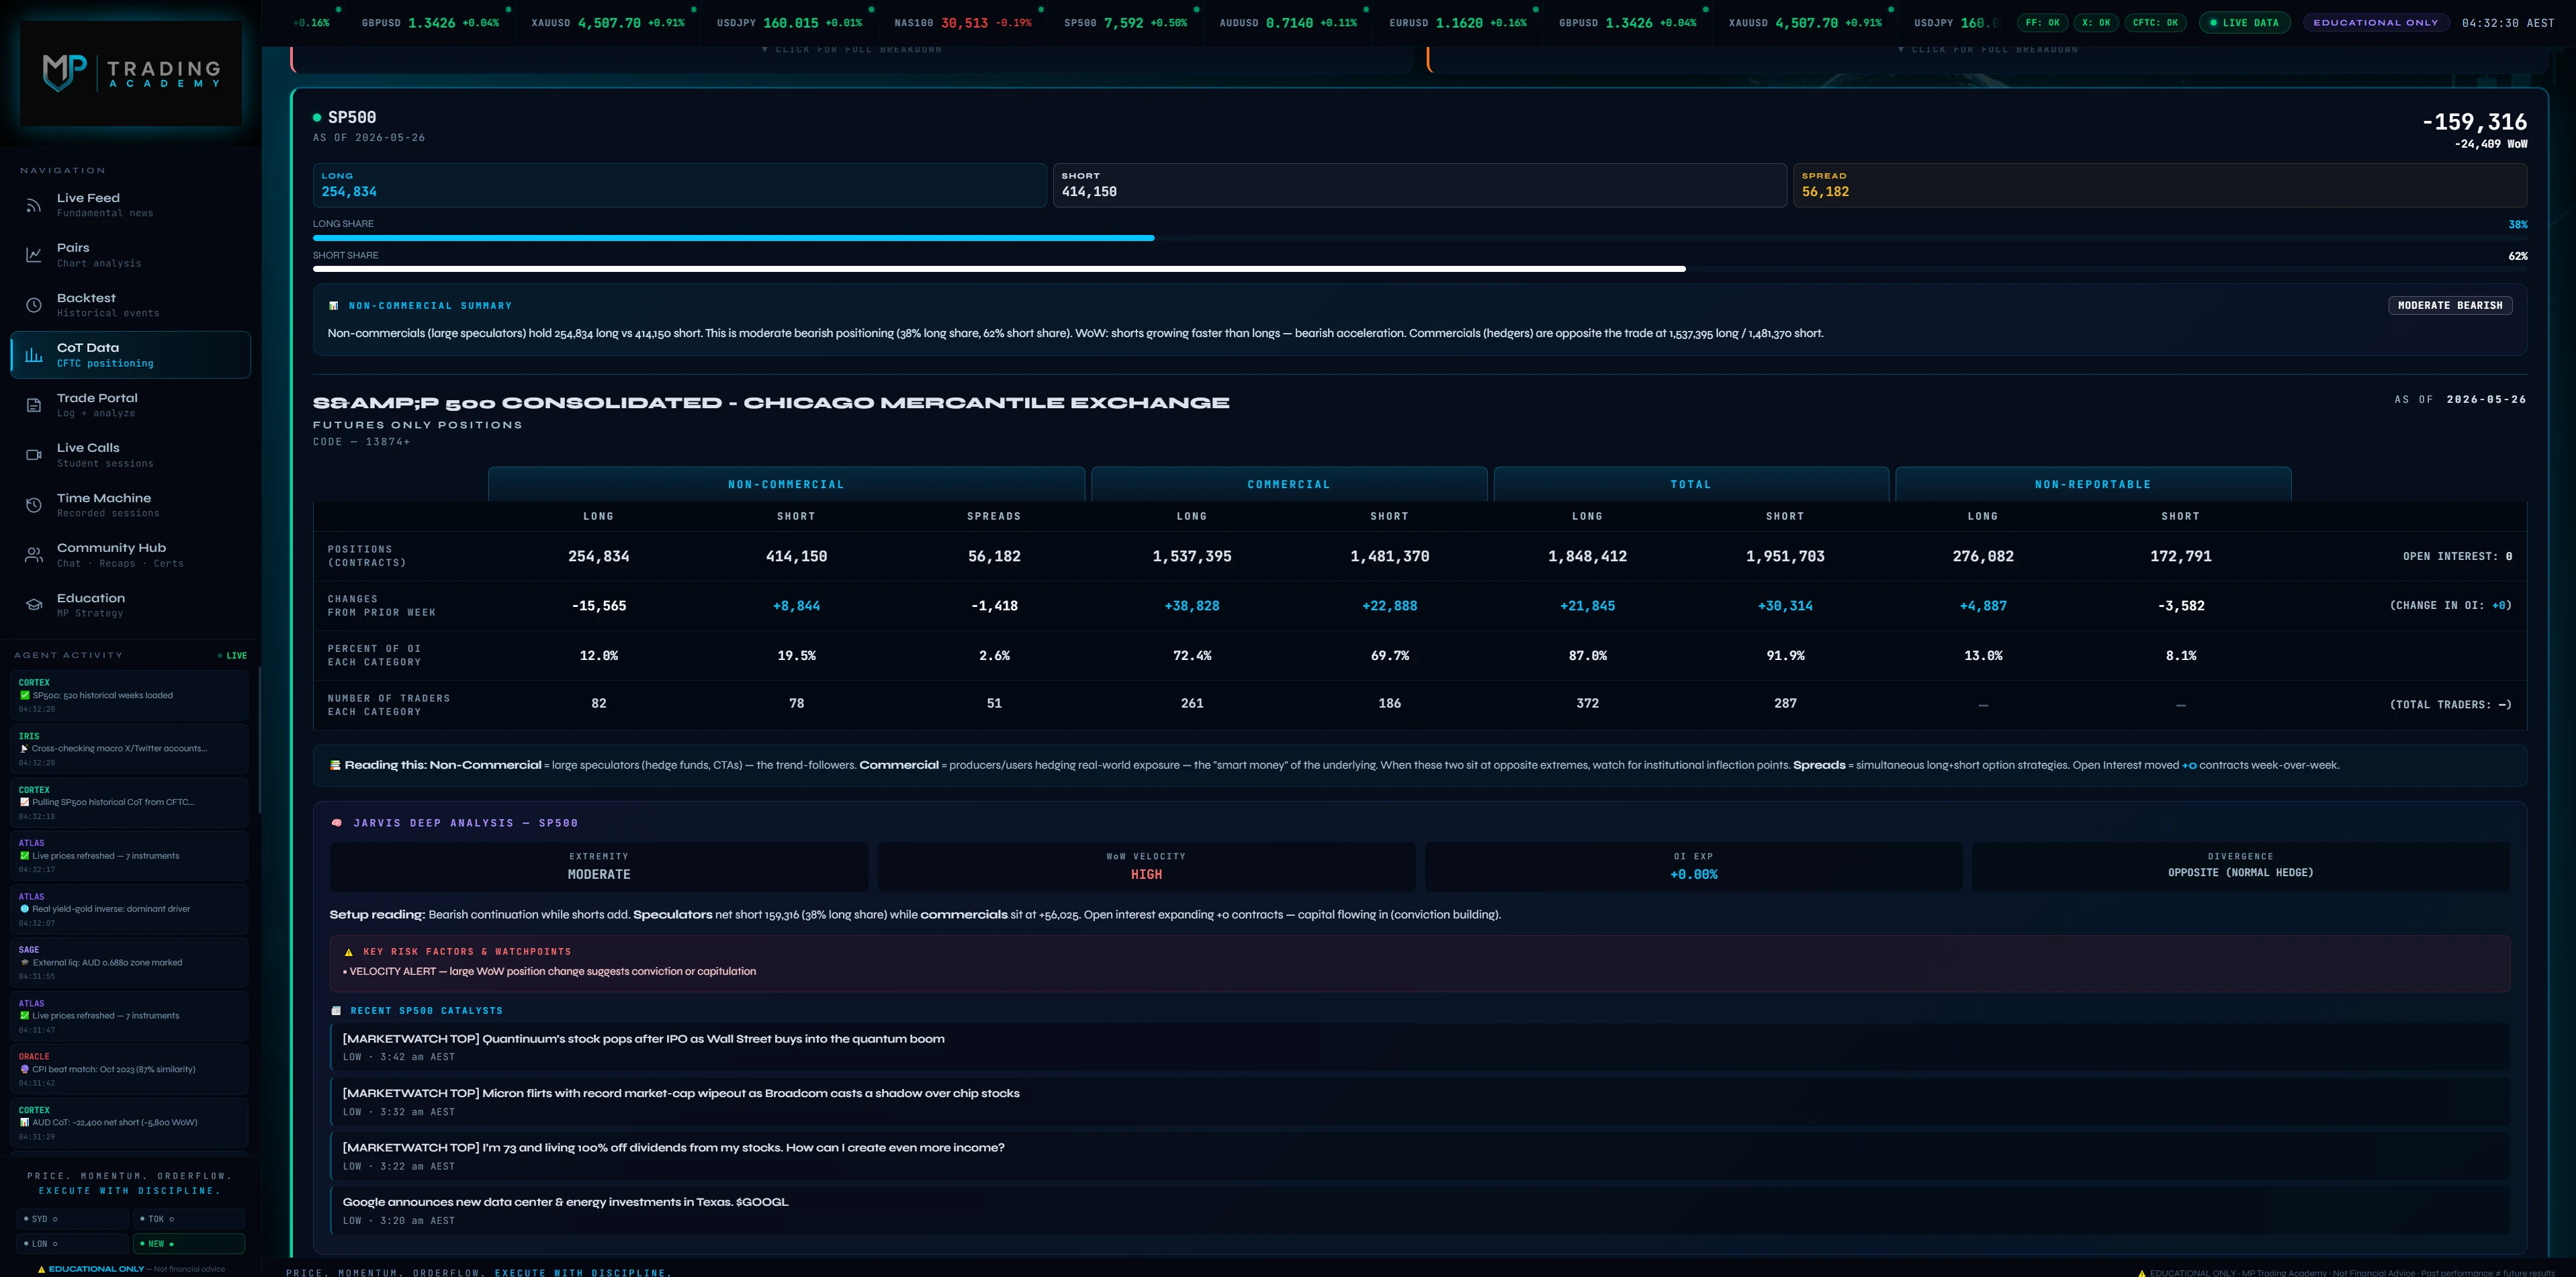Screen dimensions: 2576x1277
Task: Click the NAS100 ticker quote
Action: [962, 23]
